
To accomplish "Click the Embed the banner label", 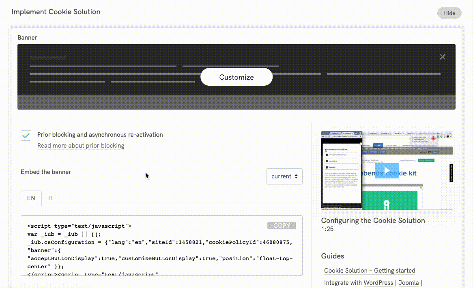I will point(45,172).
